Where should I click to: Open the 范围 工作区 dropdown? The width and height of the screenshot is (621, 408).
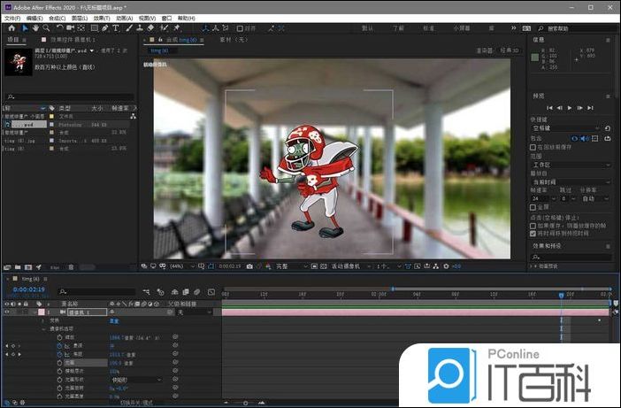coord(570,165)
